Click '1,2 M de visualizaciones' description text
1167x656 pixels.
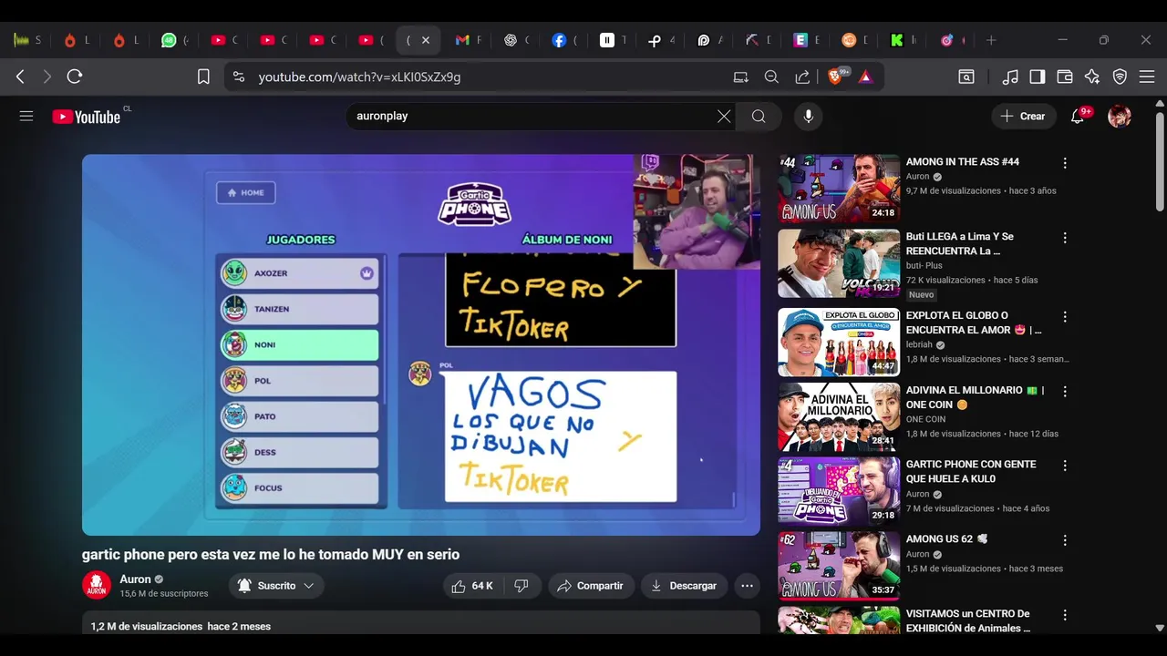pyautogui.click(x=147, y=626)
